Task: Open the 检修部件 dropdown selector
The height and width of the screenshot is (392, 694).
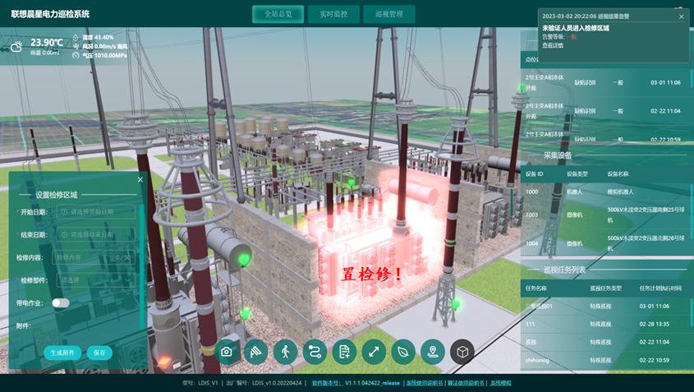Action: [95, 280]
